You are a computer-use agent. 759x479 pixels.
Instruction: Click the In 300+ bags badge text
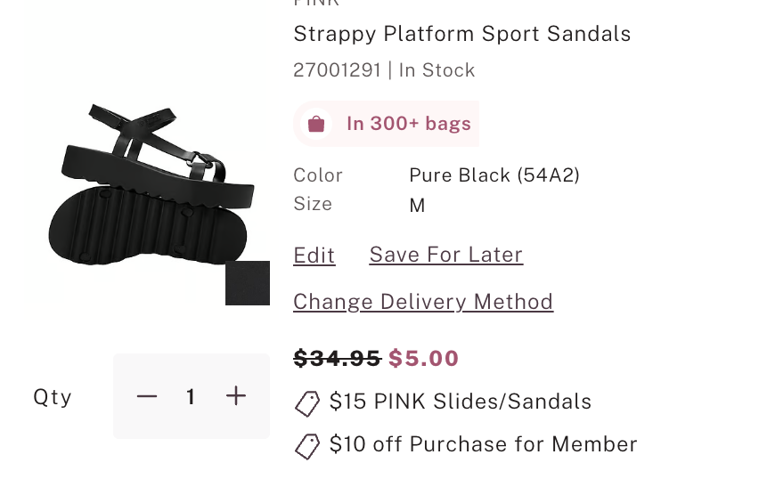click(x=409, y=124)
